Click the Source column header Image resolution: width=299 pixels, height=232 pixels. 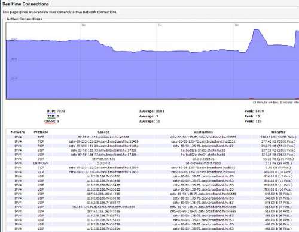click(x=103, y=132)
